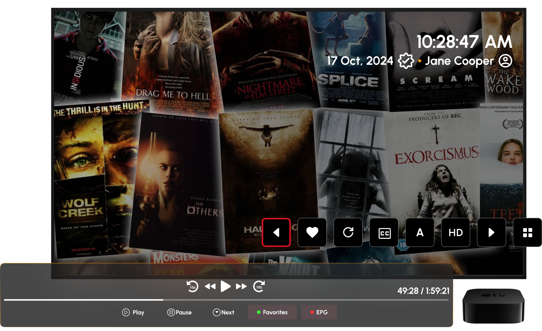Expand the Next dropdown option
Screen dimensions: 542x331
pos(223,312)
